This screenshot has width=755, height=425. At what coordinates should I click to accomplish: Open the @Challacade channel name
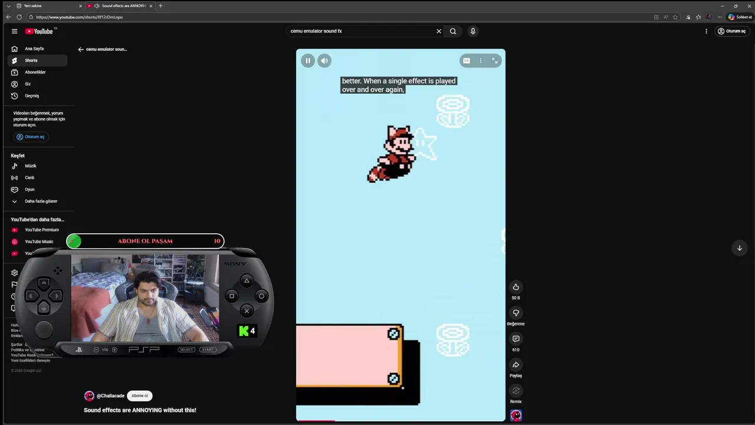[x=110, y=396]
